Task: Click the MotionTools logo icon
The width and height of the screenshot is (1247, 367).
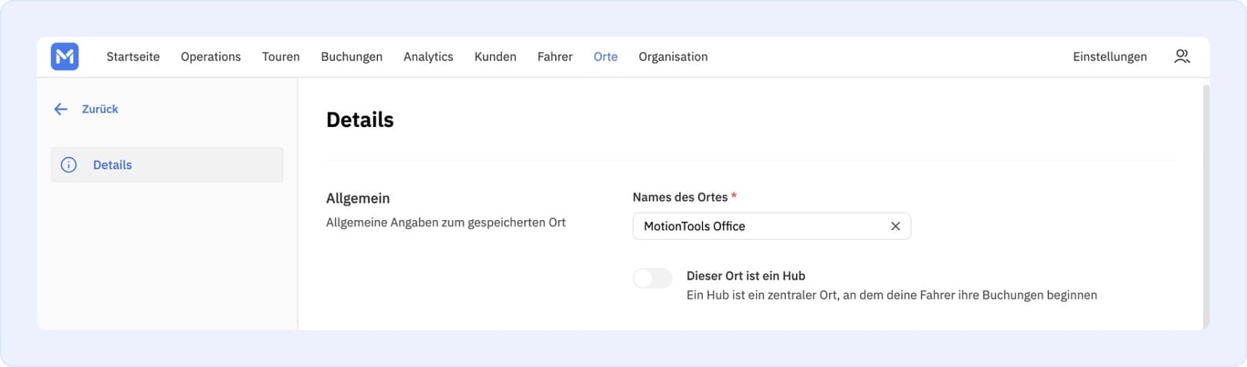Action: [x=65, y=57]
